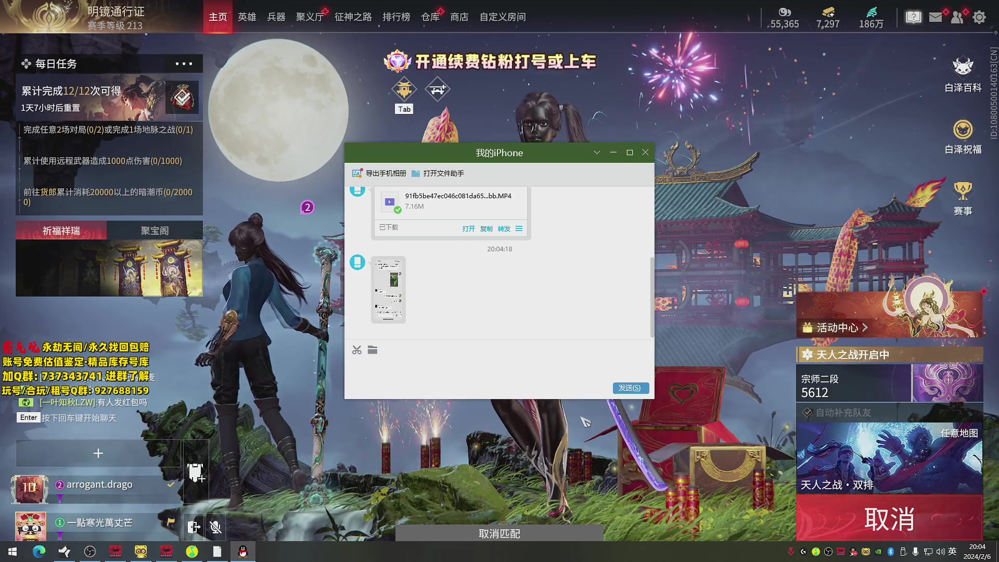Open the QQ Music taskbar icon
The width and height of the screenshot is (999, 562).
pyautogui.click(x=192, y=552)
